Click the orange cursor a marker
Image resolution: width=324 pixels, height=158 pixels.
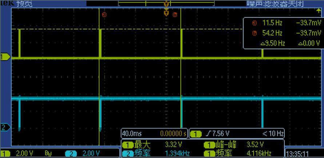[104, 14]
